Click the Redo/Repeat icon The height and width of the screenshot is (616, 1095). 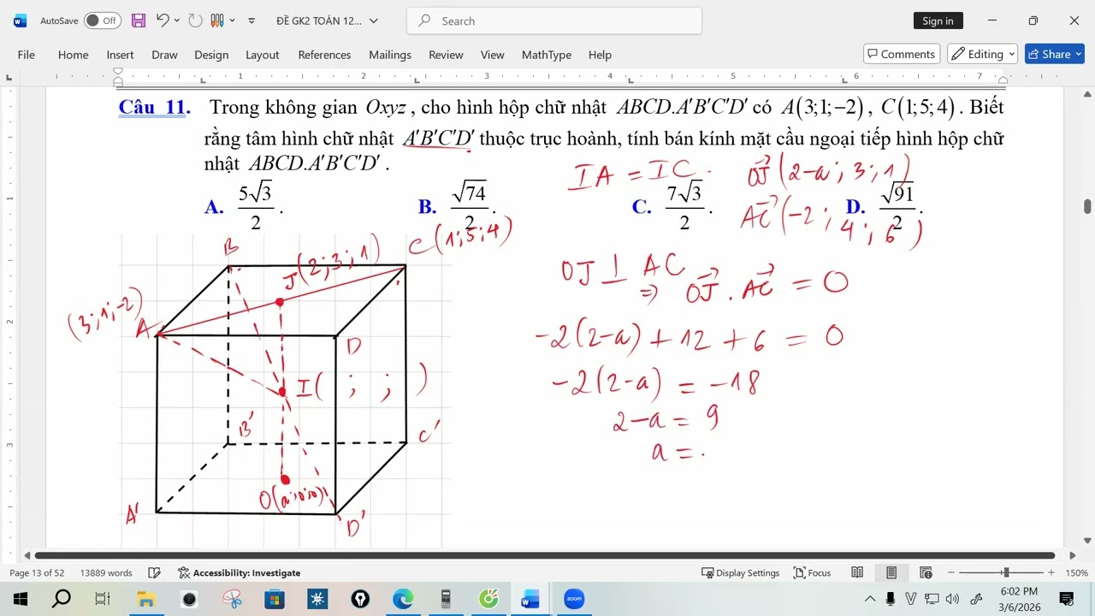195,21
